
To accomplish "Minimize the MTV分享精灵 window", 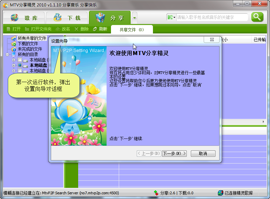I will click(x=238, y=3).
